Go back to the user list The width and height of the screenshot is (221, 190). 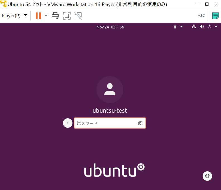(68, 123)
